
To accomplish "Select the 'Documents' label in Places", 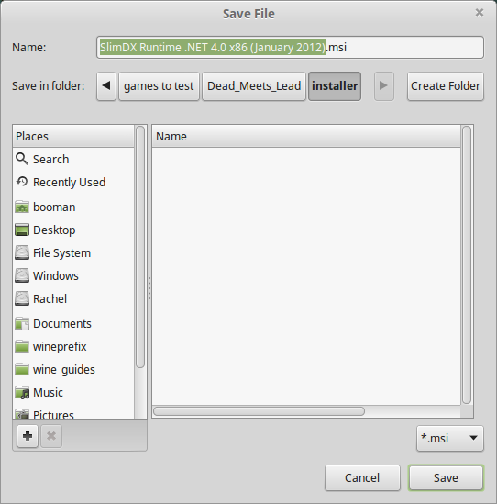I will 62,324.
